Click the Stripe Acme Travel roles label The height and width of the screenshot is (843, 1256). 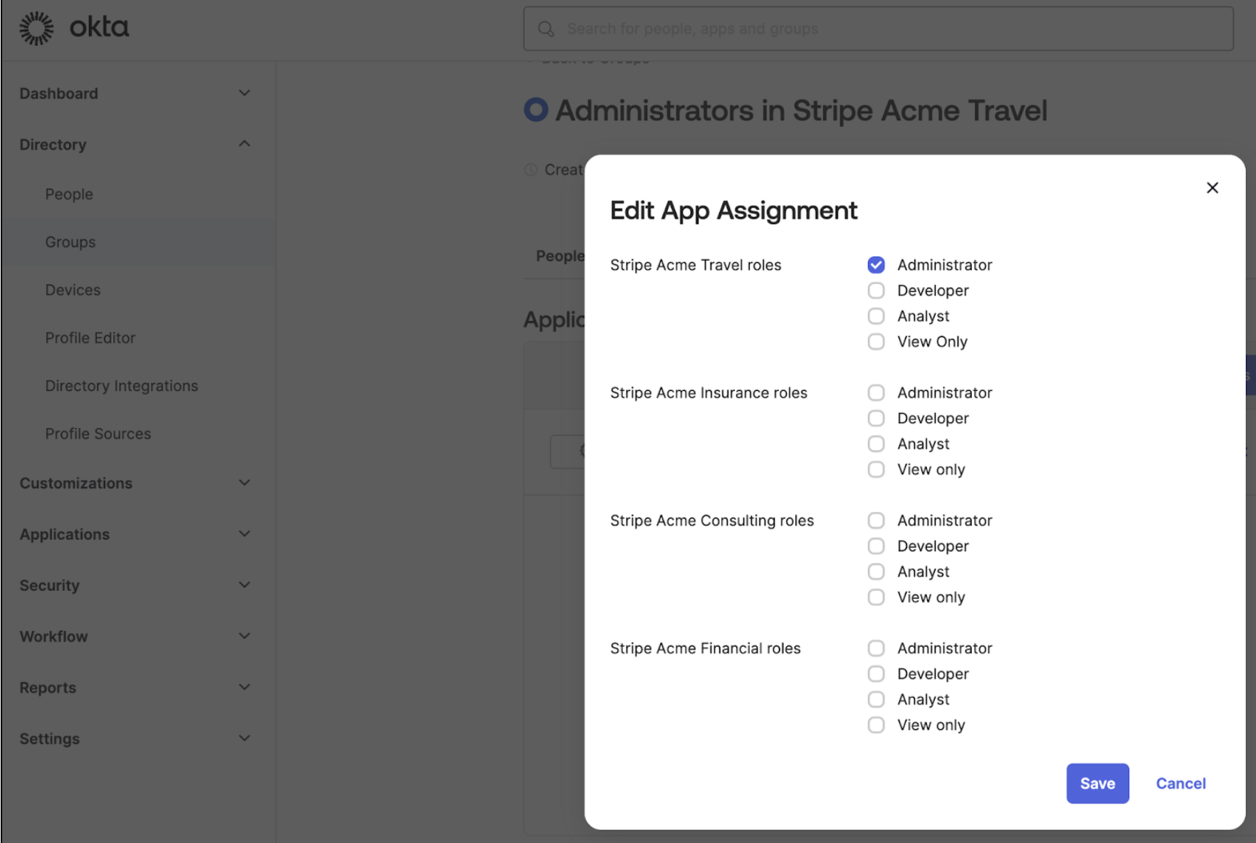point(696,265)
